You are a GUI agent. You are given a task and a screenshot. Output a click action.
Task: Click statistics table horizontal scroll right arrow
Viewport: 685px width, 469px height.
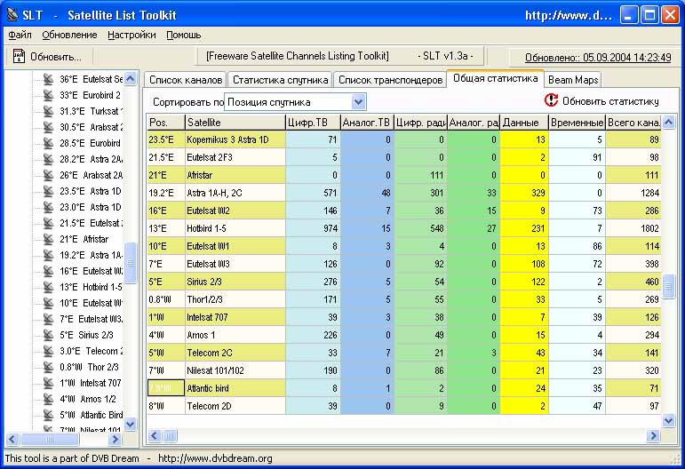coord(654,435)
